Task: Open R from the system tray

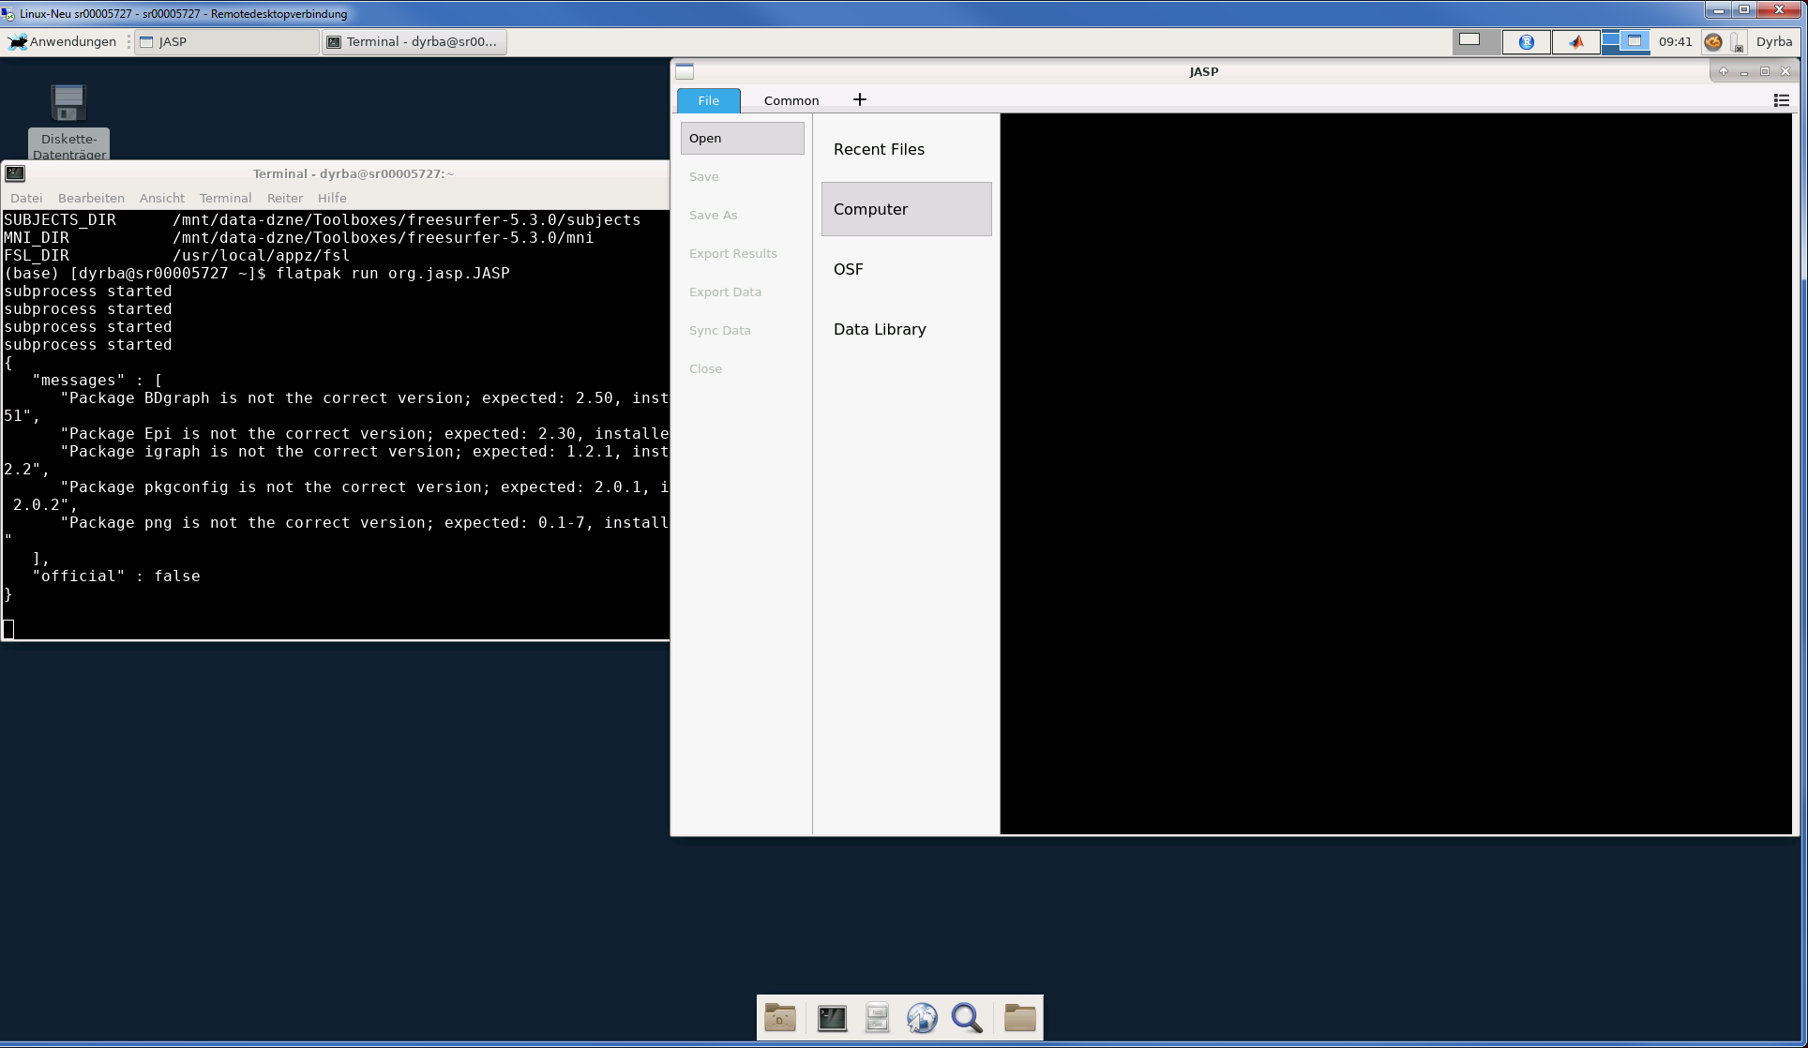Action: pyautogui.click(x=1526, y=42)
